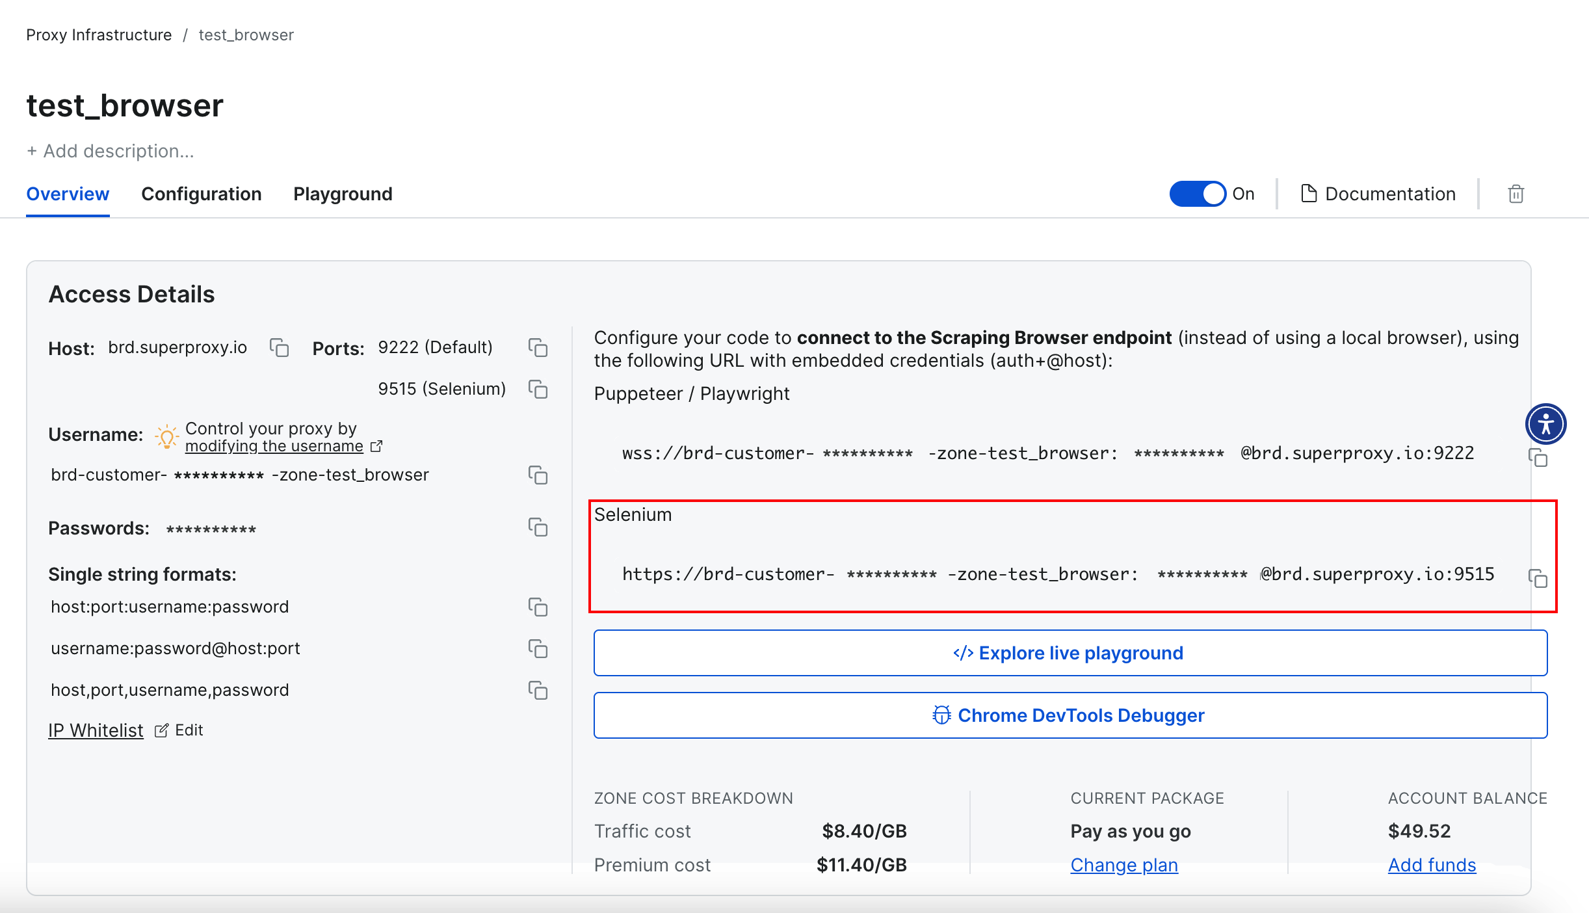Copy username:password@host:port format string
The width and height of the screenshot is (1589, 913).
pyautogui.click(x=538, y=649)
